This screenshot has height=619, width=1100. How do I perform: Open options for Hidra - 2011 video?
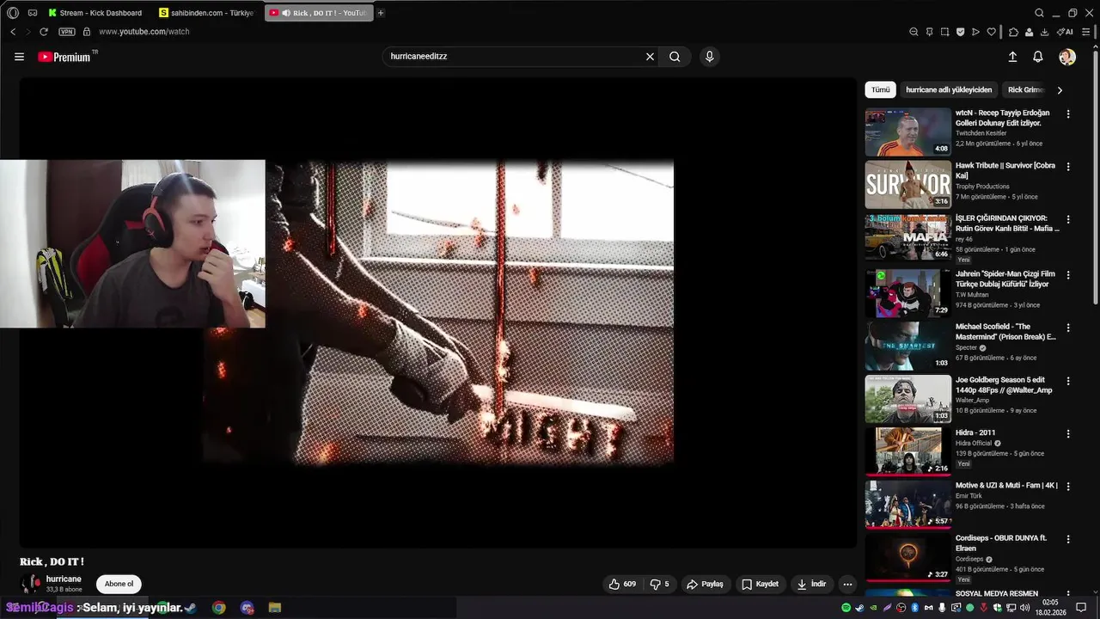pos(1068,434)
